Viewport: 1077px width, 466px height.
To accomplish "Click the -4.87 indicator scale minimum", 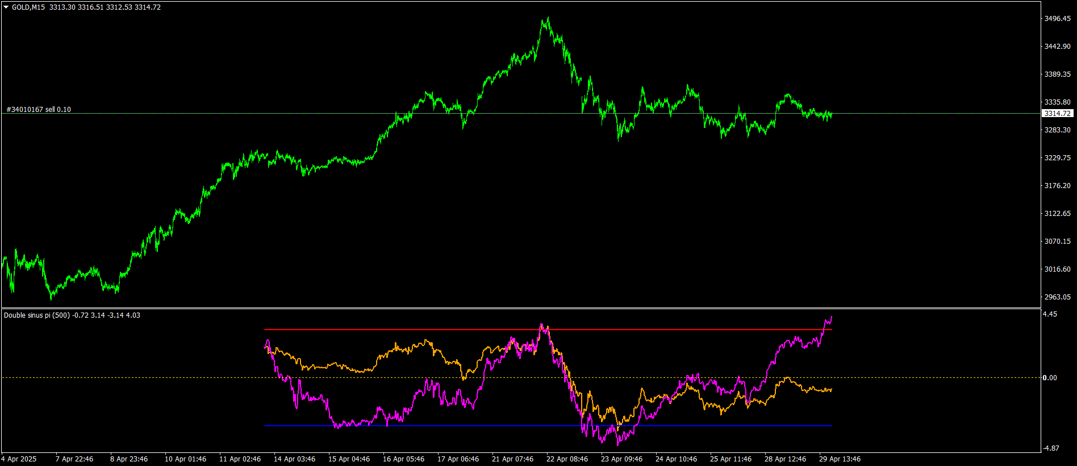I will 1051,448.
